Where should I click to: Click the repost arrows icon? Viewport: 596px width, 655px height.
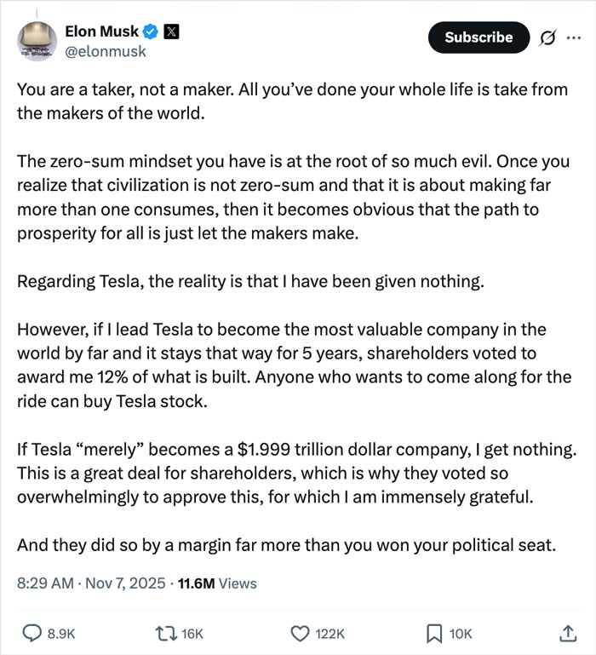[x=167, y=633]
